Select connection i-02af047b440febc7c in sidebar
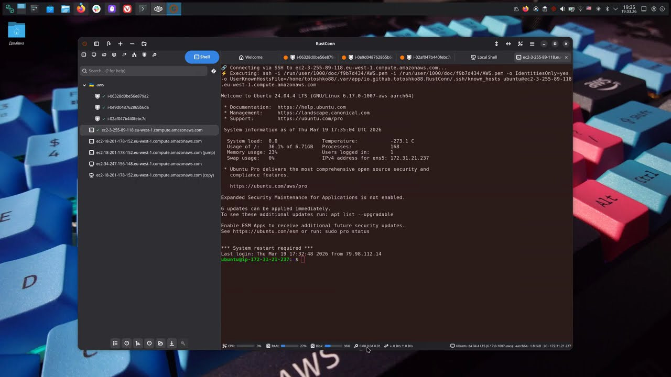Image resolution: width=671 pixels, height=377 pixels. coord(149,119)
